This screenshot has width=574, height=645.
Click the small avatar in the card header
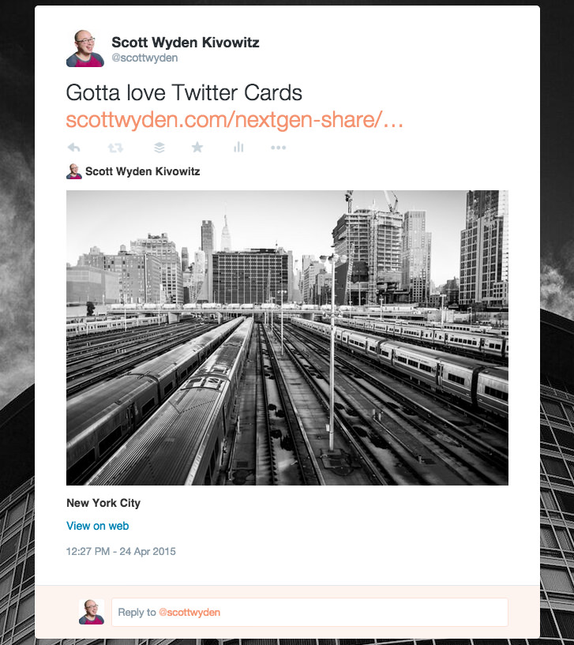tap(74, 171)
